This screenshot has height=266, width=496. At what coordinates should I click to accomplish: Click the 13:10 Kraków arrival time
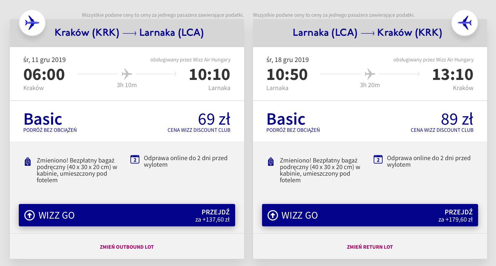453,75
